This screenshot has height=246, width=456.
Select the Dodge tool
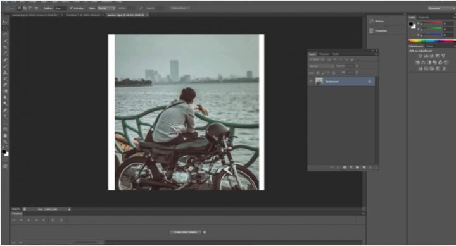tap(5, 104)
